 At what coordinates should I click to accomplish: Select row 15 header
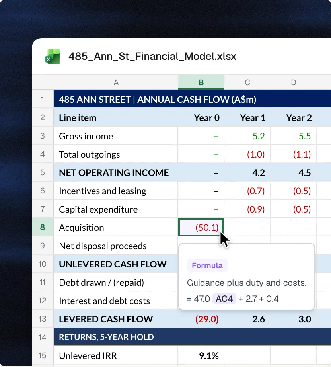(43, 355)
